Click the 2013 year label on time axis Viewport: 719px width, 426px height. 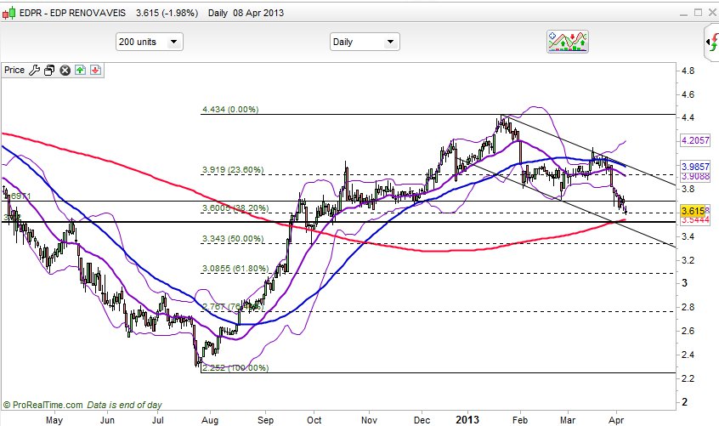coord(467,419)
